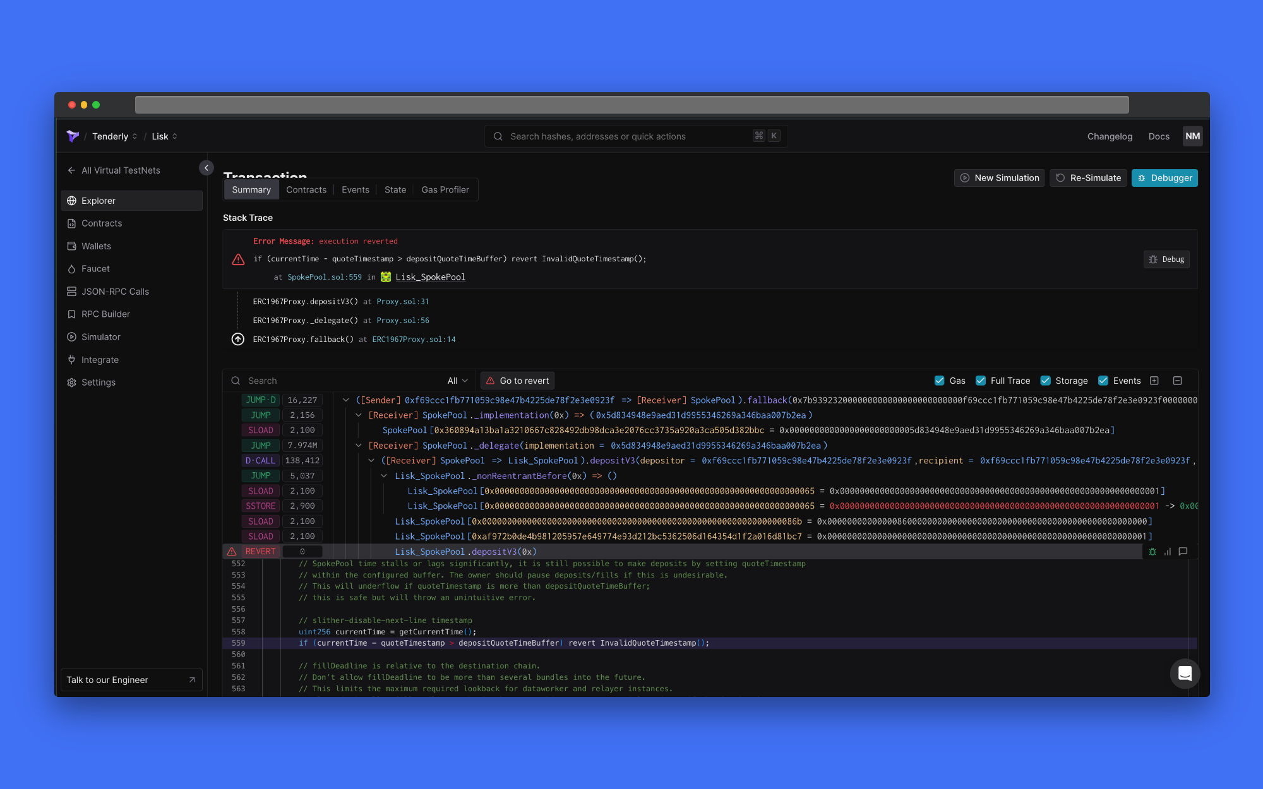The height and width of the screenshot is (789, 1263).
Task: Collapse the sidebar with the chevron button
Action: point(206,168)
